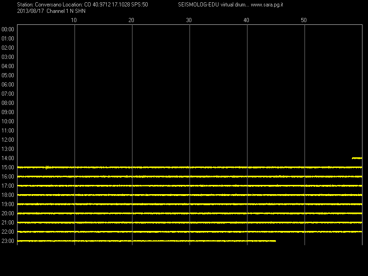Click the 11:00 hour label
This screenshot has width=368, height=276.
pos(8,131)
